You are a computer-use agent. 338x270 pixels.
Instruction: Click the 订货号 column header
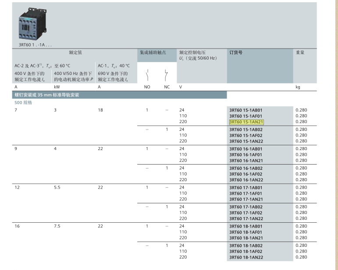236,53
